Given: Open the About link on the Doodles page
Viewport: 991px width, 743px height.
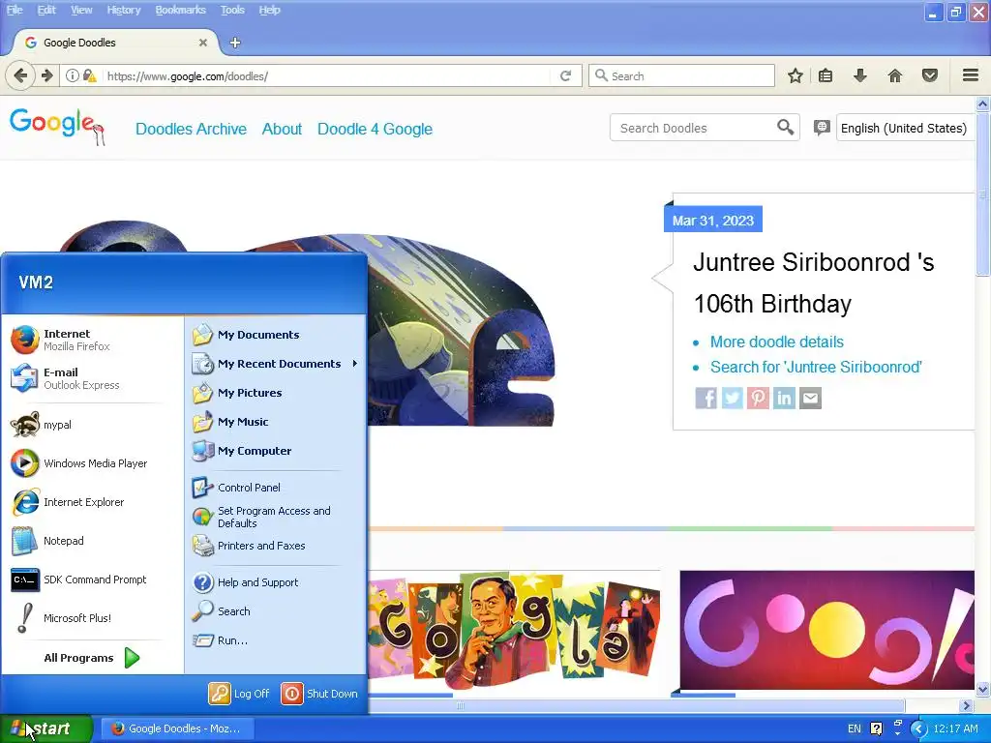Looking at the screenshot, I should 282,129.
